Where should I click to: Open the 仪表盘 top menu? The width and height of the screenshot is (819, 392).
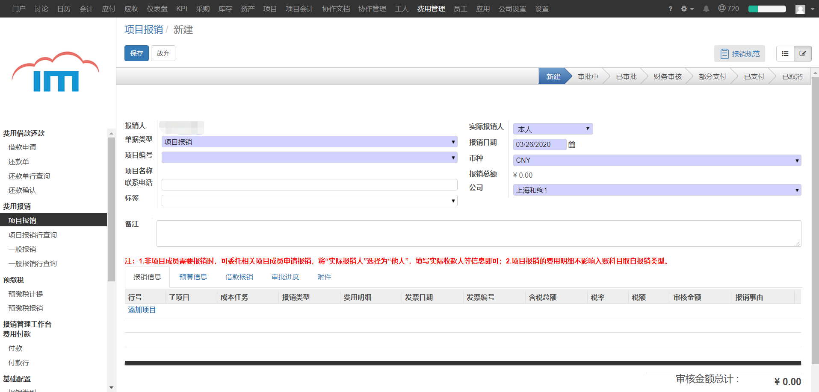coord(157,9)
